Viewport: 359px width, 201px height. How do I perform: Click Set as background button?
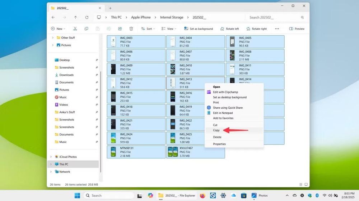tap(199, 29)
